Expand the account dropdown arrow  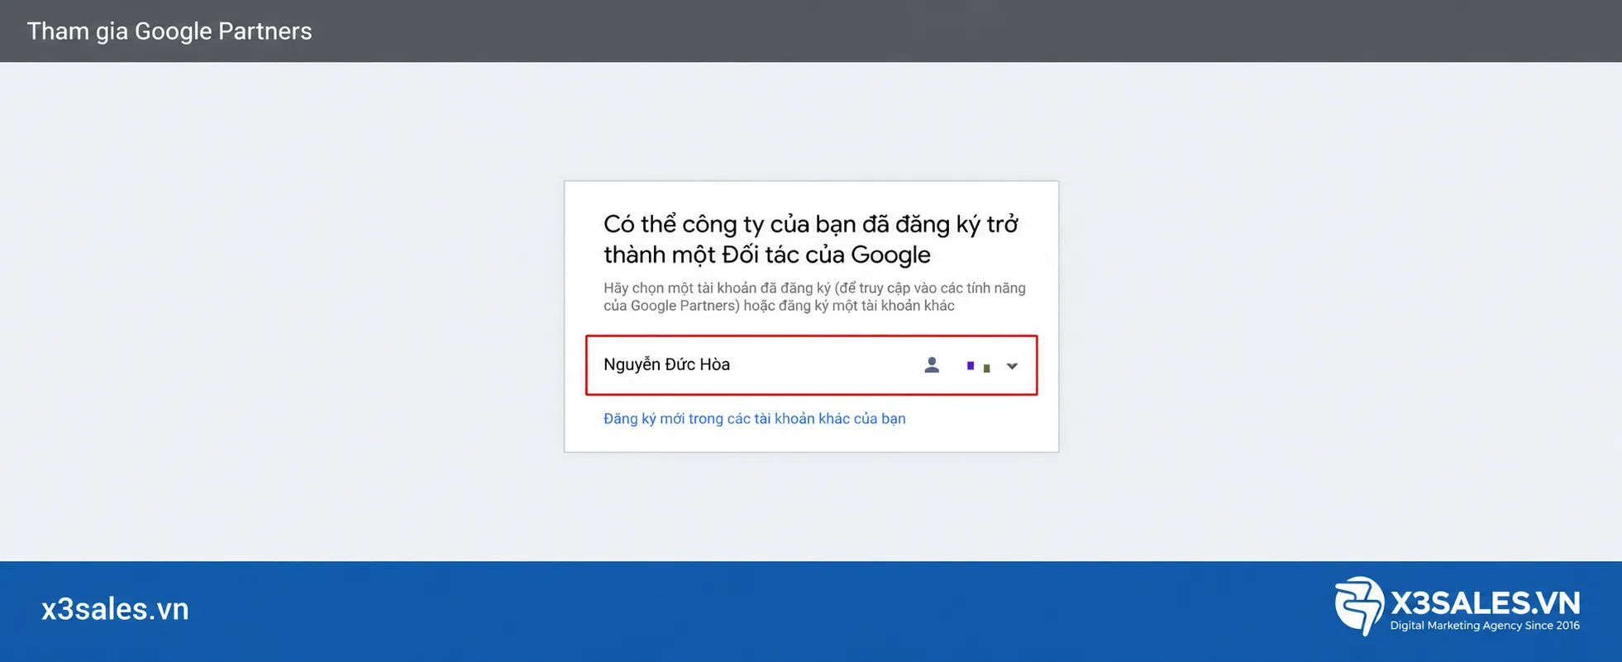point(1012,366)
